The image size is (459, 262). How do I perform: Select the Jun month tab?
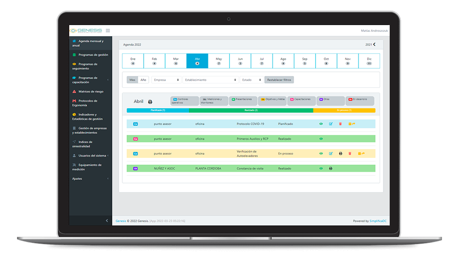(240, 61)
